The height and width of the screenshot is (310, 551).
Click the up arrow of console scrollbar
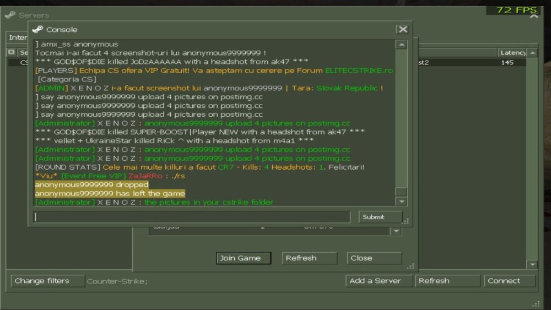coord(401,45)
